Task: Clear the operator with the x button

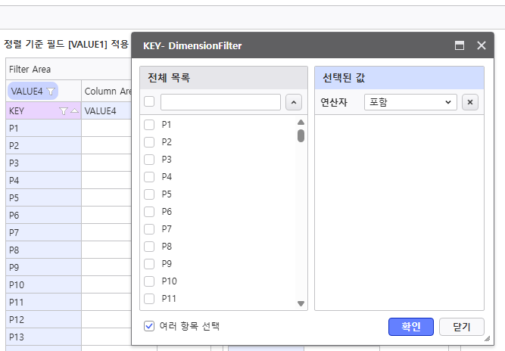Action: (x=470, y=102)
